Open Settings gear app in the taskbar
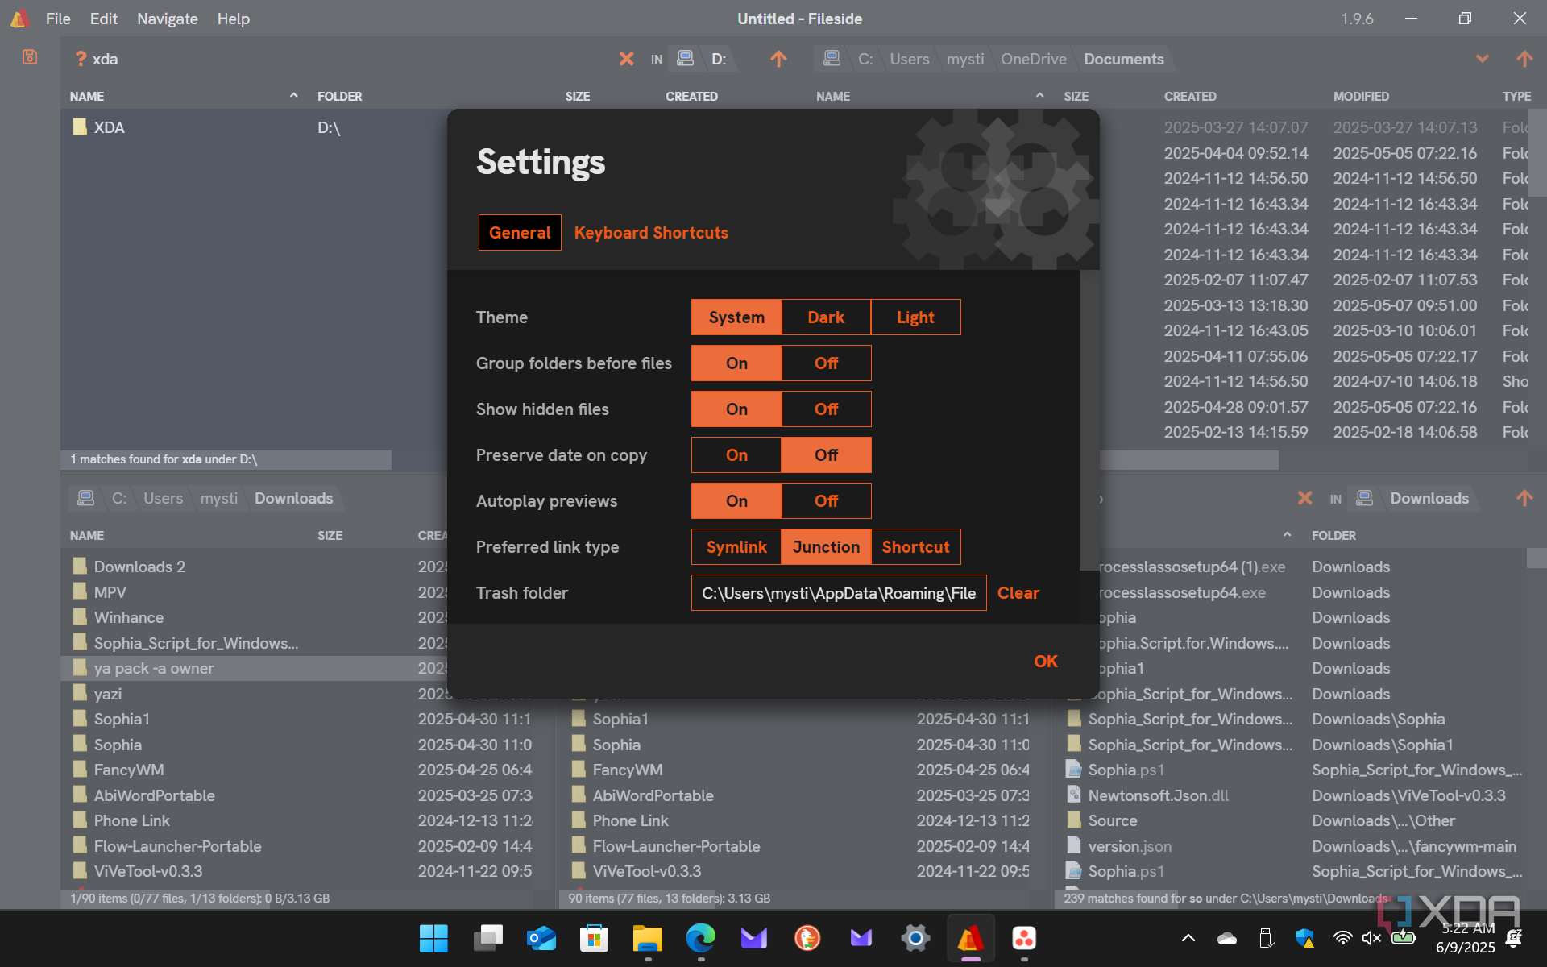Viewport: 1547px width, 967px height. (x=915, y=938)
